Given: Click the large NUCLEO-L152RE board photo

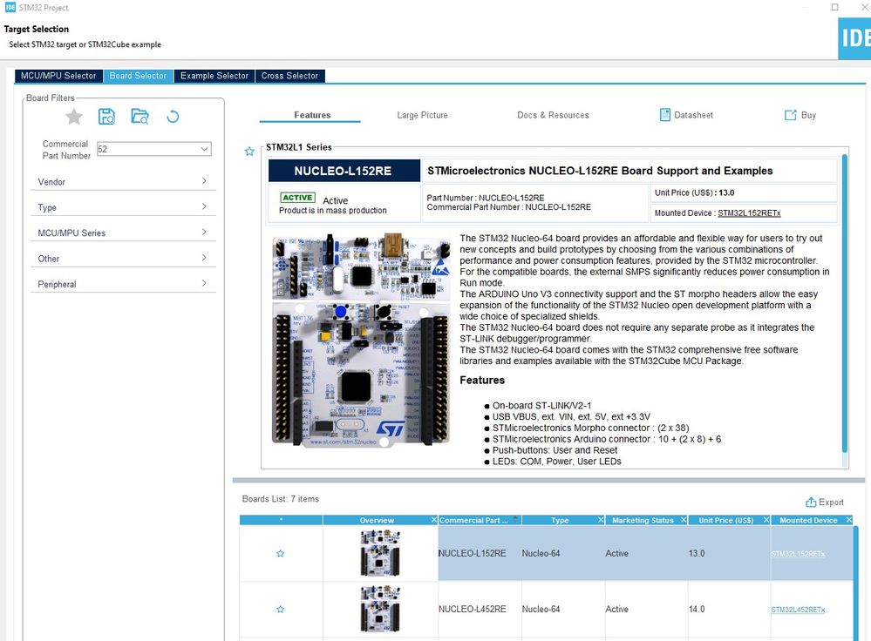Looking at the screenshot, I should point(361,340).
